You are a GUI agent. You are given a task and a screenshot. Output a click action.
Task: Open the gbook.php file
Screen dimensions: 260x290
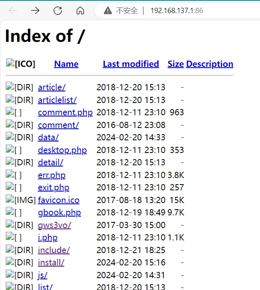click(x=59, y=212)
